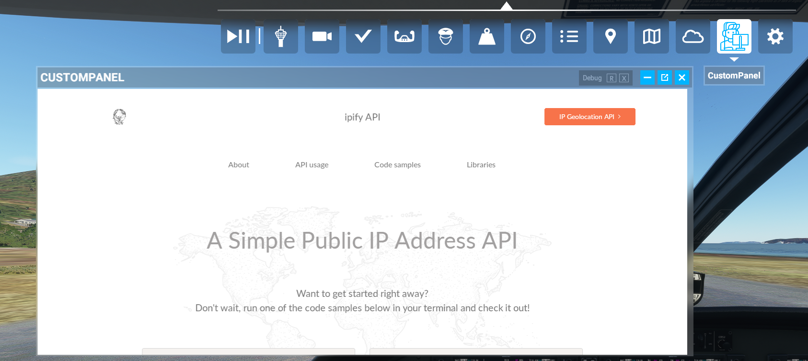Open the checklist checkmark panel

tap(363, 36)
